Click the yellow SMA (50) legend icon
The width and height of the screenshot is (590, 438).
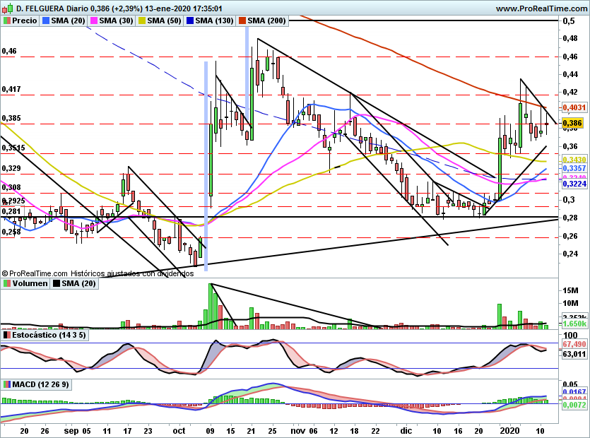click(x=141, y=21)
